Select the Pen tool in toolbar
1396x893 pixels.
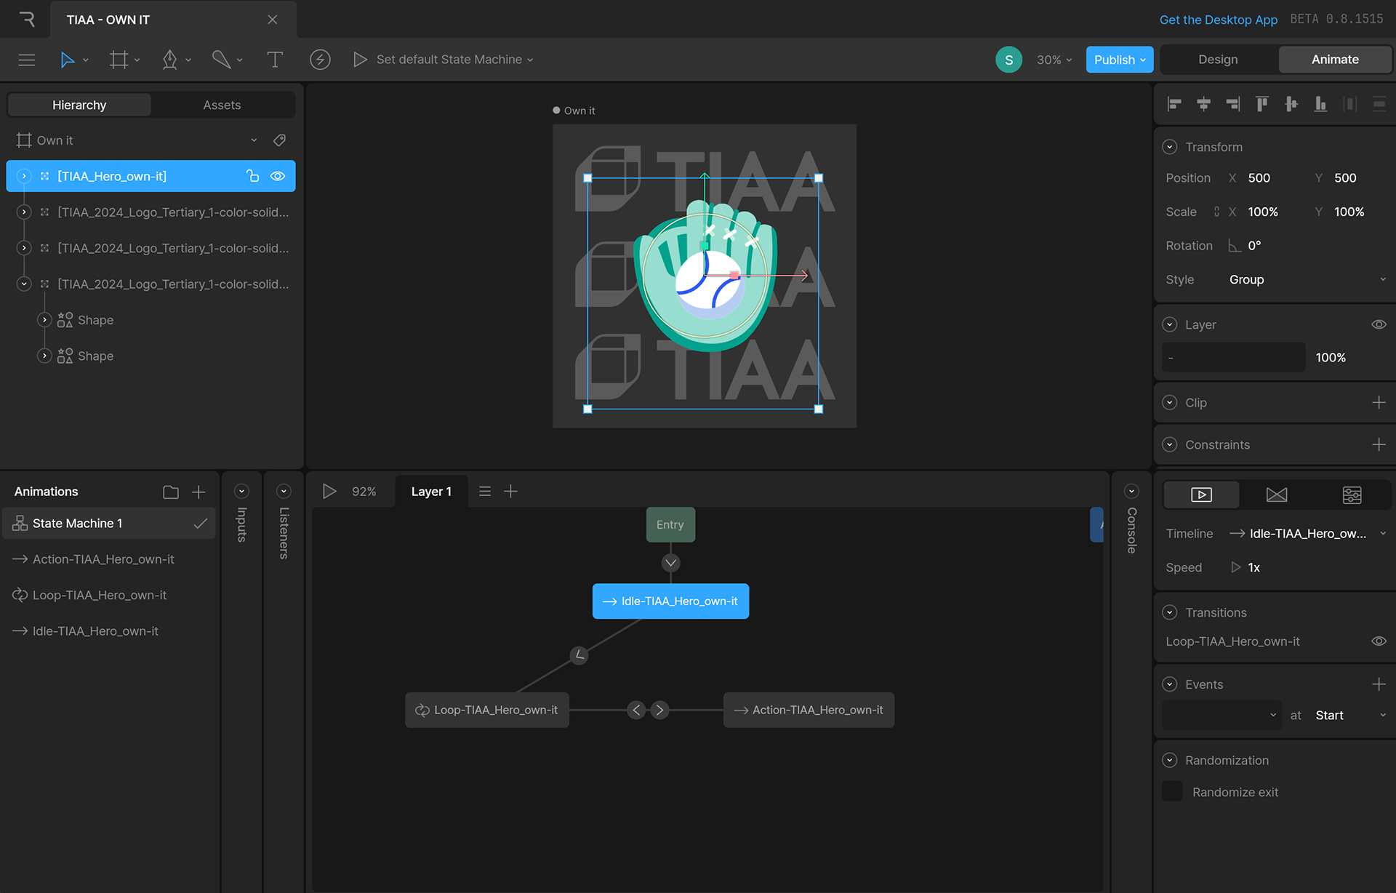point(170,60)
